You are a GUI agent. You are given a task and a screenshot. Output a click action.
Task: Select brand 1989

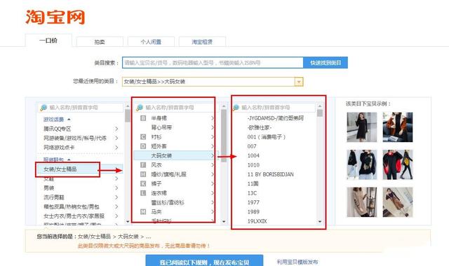(253, 211)
